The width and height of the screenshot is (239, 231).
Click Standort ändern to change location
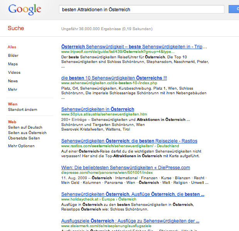[22, 110]
